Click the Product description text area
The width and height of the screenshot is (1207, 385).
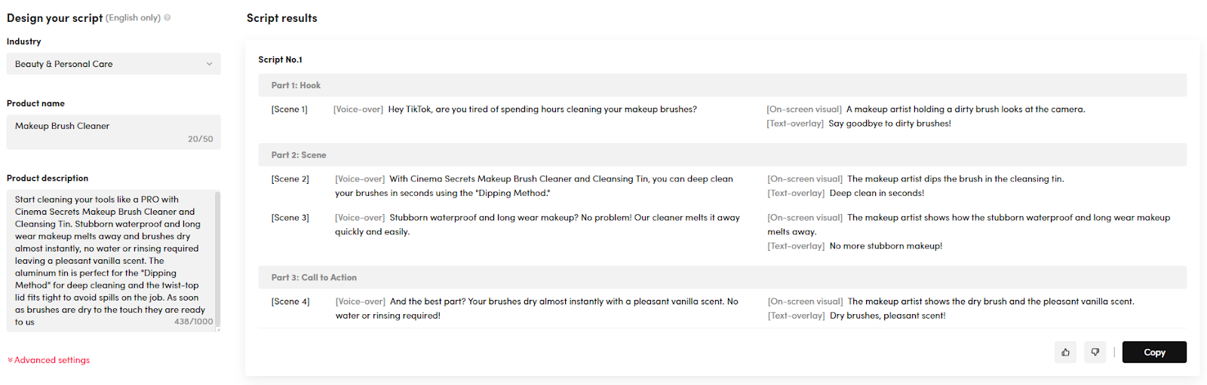(111, 261)
